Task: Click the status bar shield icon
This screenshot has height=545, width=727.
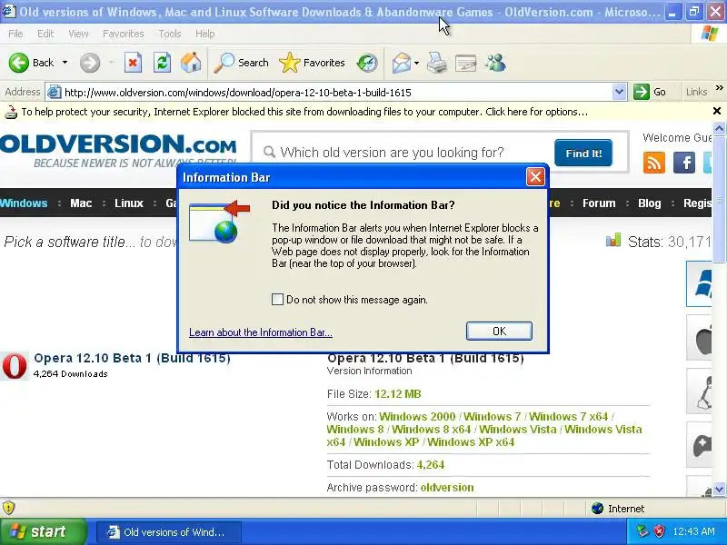Action: point(8,508)
